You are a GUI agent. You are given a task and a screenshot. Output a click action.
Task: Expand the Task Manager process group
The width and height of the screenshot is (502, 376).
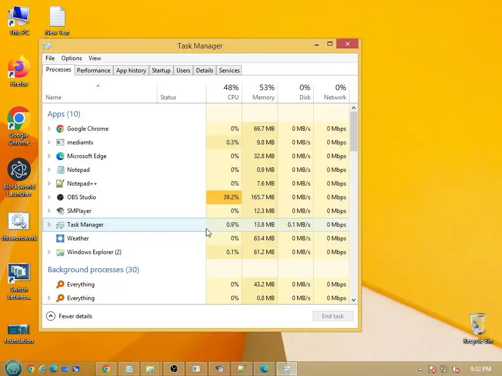pos(49,225)
